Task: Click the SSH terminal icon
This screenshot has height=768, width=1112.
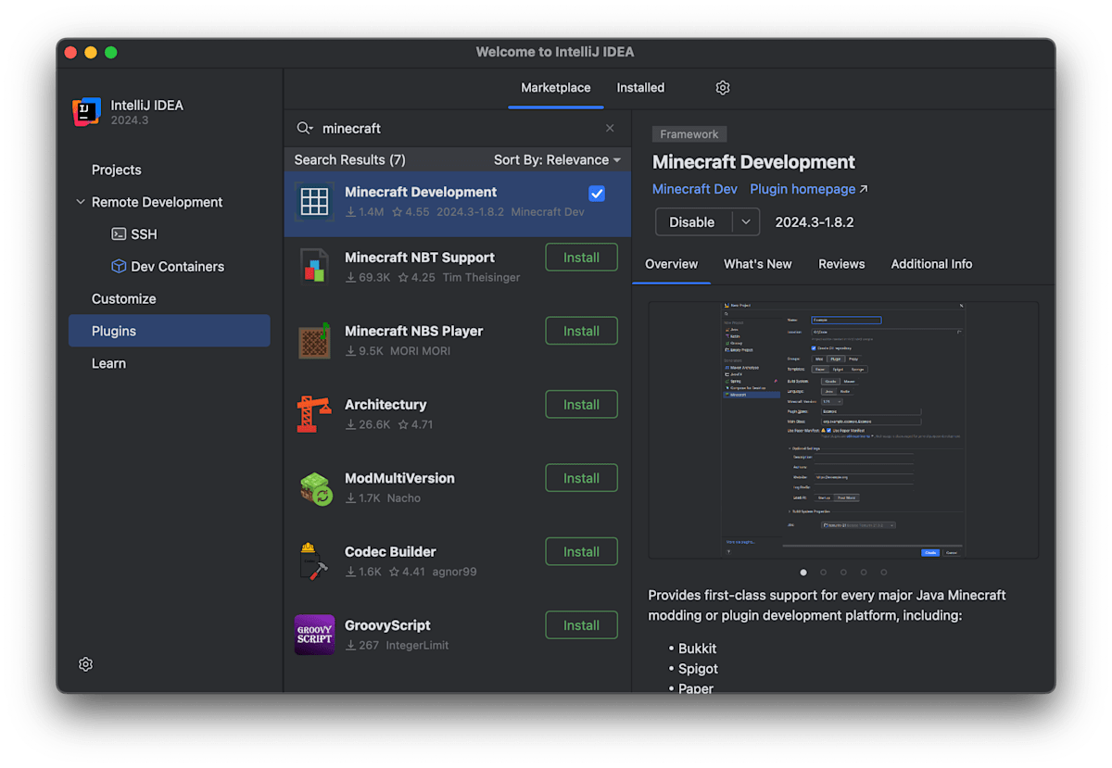Action: pyautogui.click(x=119, y=234)
